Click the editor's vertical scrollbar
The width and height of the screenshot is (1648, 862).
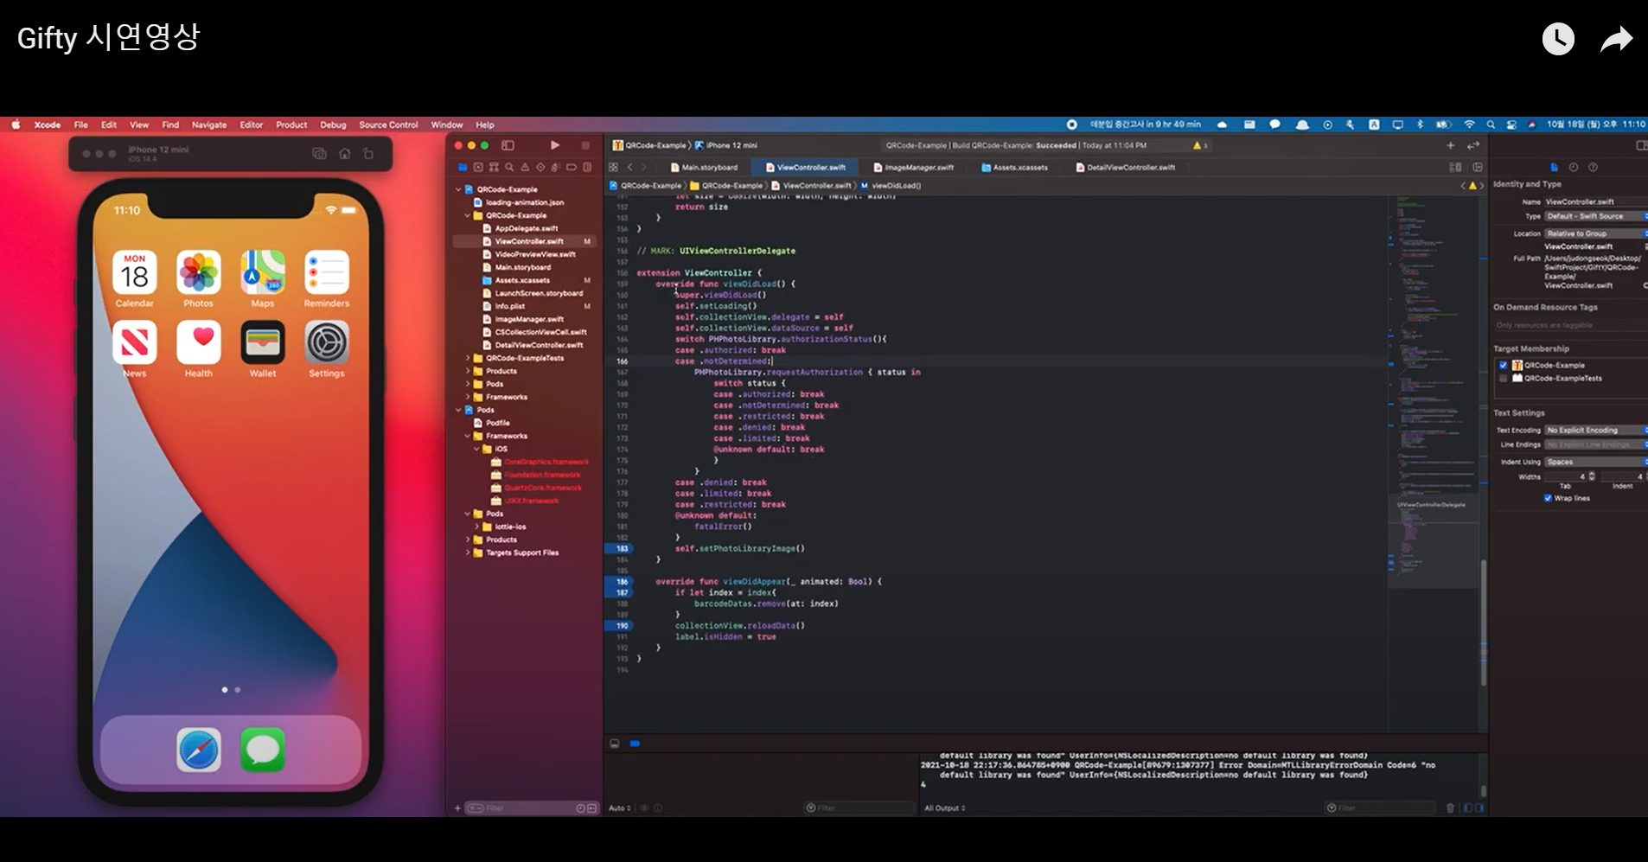(1484, 605)
